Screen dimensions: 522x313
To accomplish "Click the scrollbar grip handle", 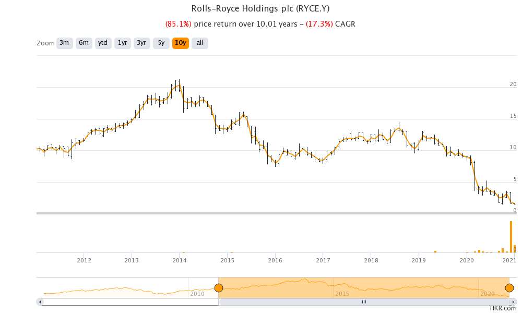I will click(364, 302).
